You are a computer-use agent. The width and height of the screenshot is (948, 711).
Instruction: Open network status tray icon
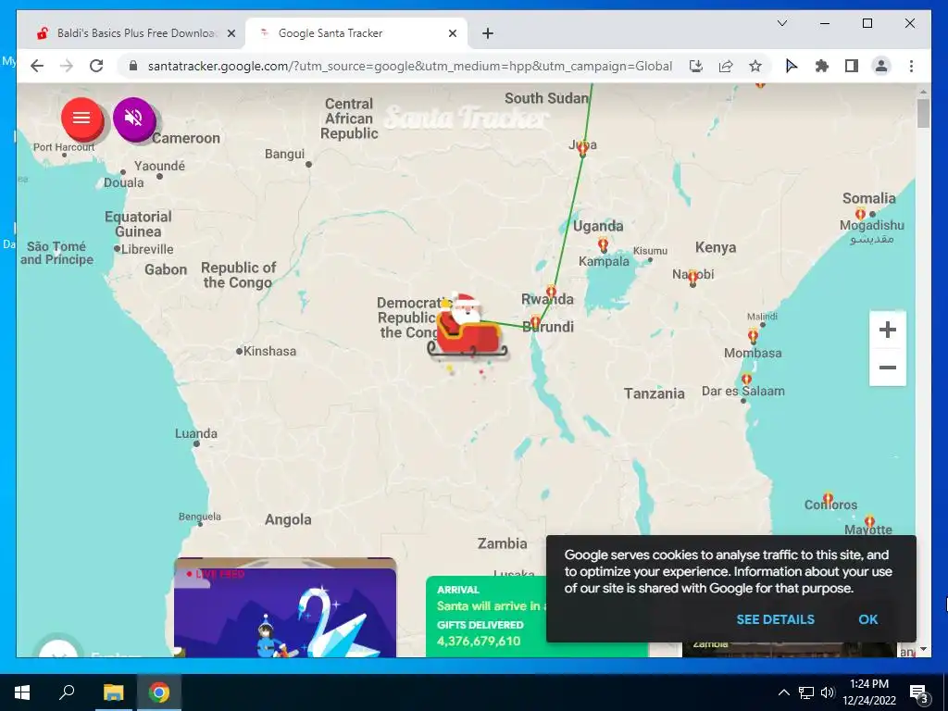(x=805, y=692)
